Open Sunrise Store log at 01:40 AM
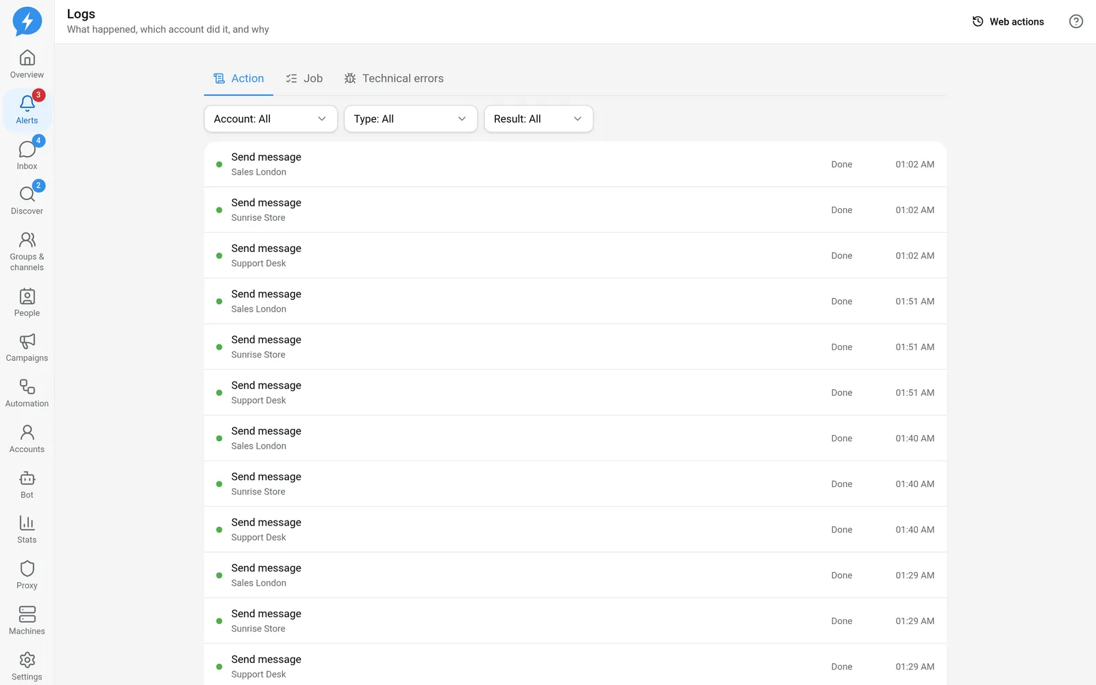The width and height of the screenshot is (1096, 685). (x=575, y=484)
